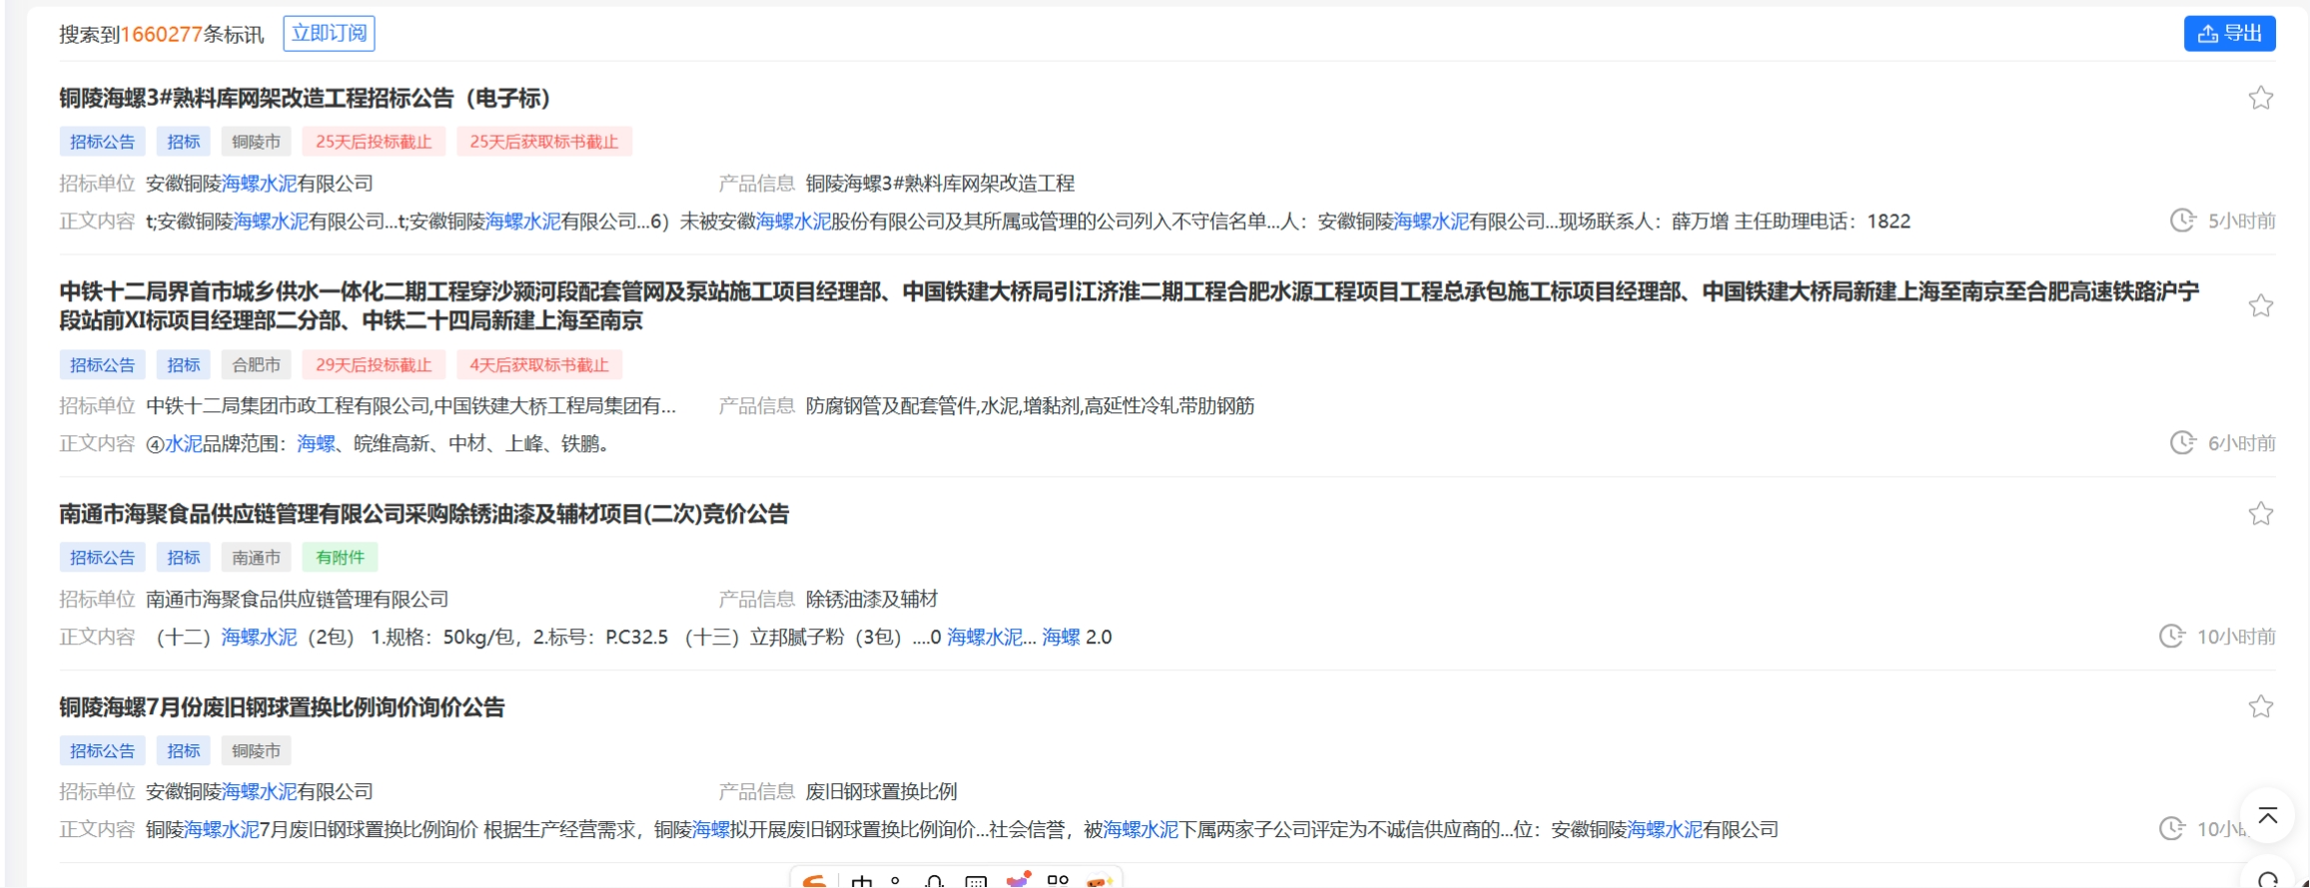Click the 4天后获取标书截止 tag
Image resolution: width=2310 pixels, height=888 pixels.
point(539,365)
